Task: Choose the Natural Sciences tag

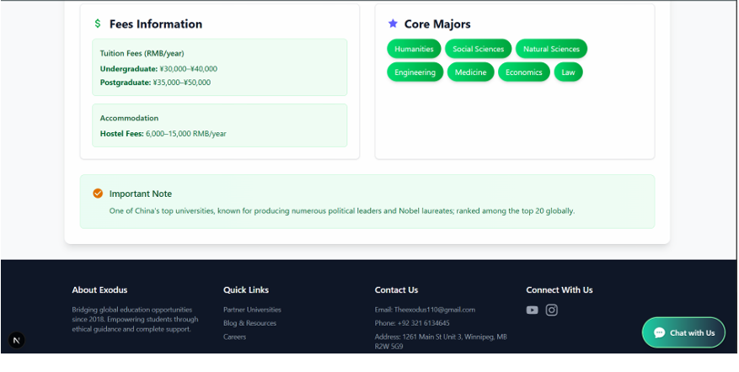Action: (551, 49)
